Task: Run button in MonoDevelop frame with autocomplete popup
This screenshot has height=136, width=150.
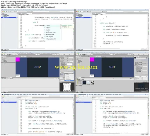Action: (x=6, y=11)
